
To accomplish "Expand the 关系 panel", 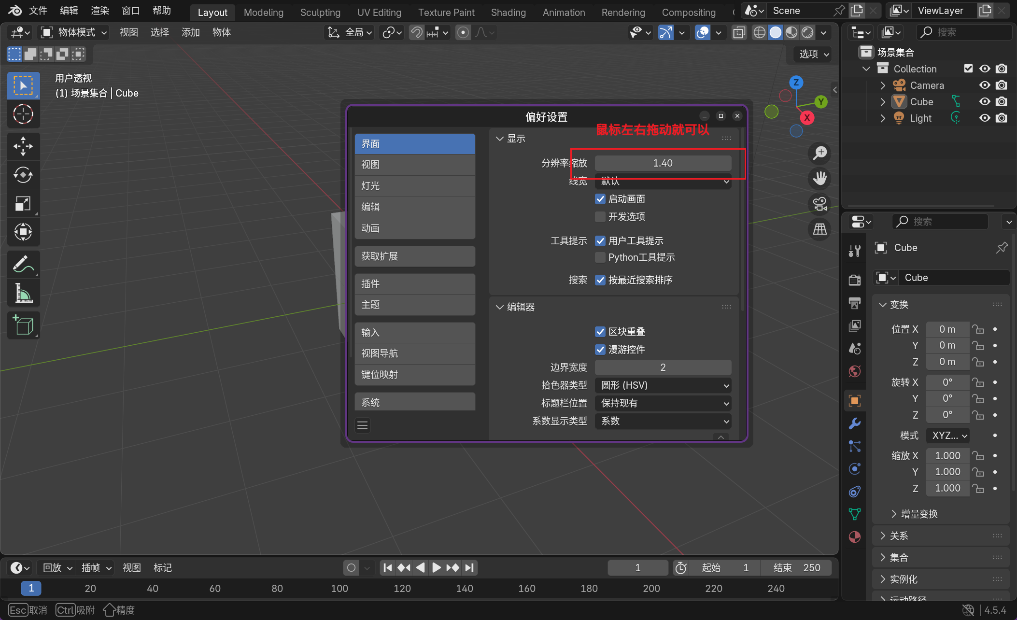I will click(x=899, y=536).
